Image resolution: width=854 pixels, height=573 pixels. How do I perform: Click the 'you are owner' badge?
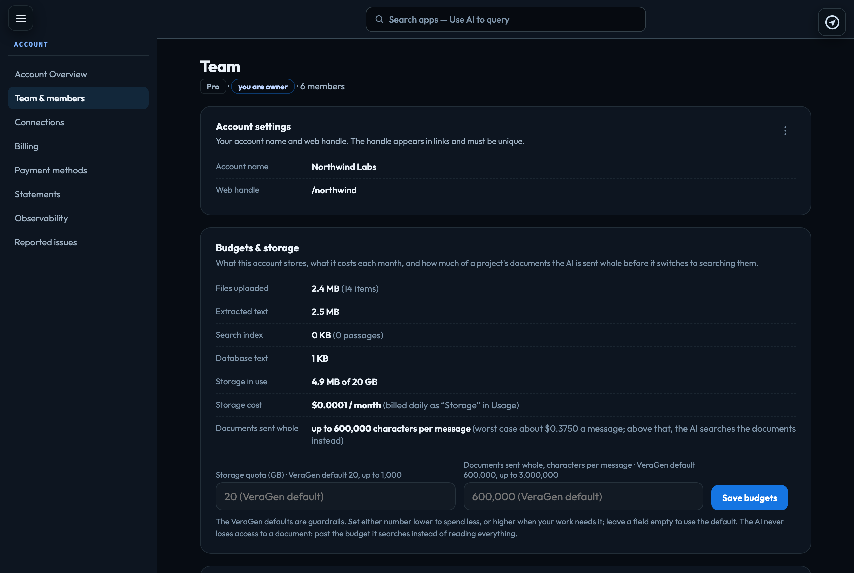[x=263, y=87]
